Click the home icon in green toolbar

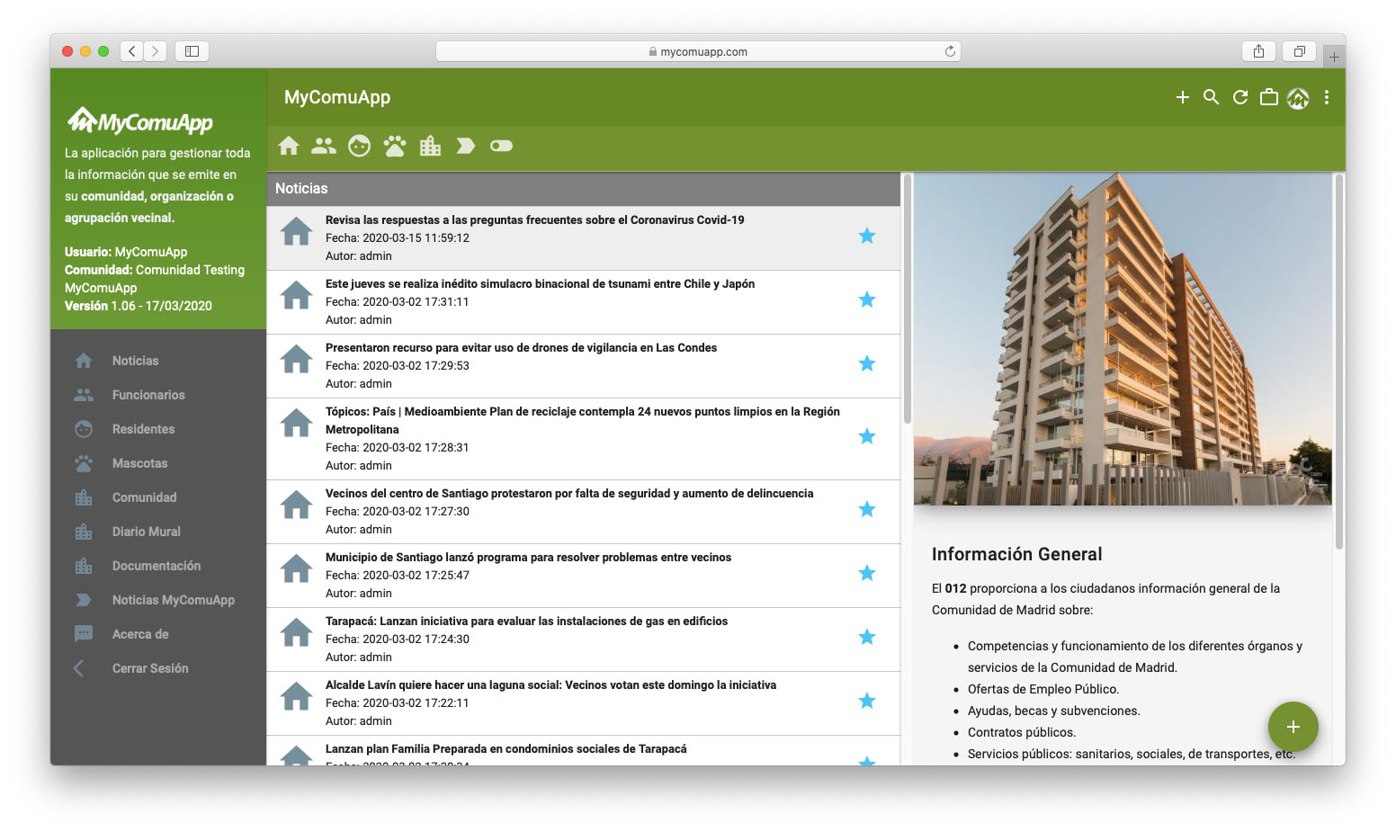289,146
